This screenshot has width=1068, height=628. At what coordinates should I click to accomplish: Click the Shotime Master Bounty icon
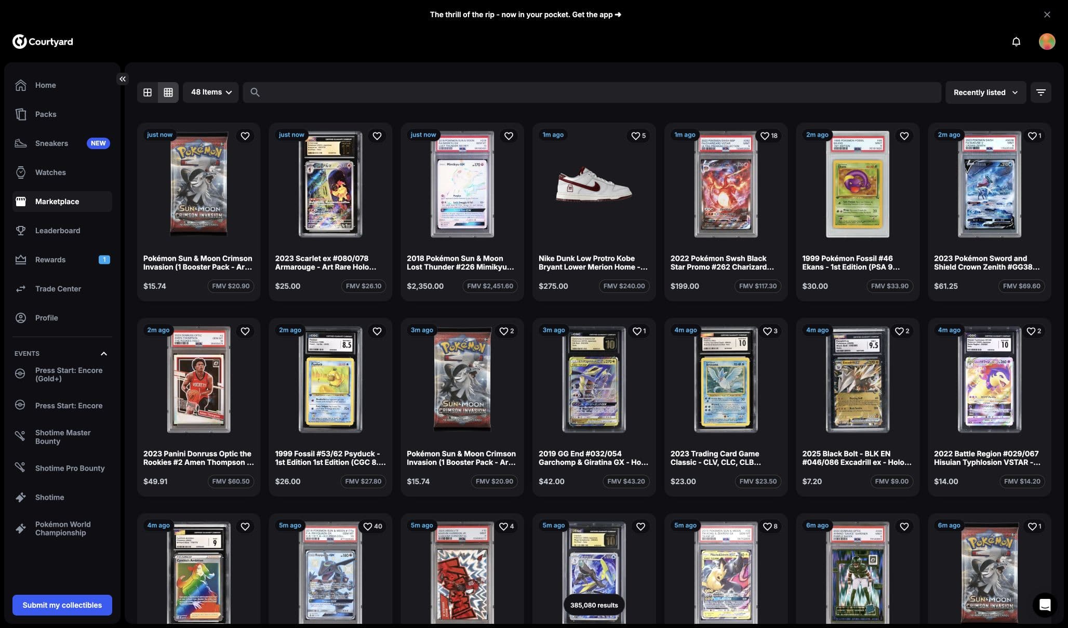[20, 436]
